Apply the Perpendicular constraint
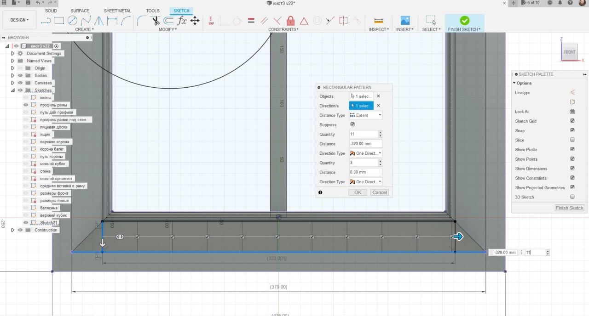589x316 pixels. [x=277, y=20]
